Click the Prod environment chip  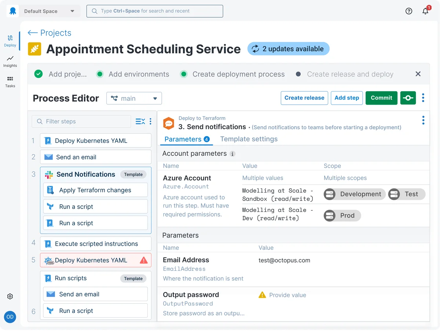point(342,216)
